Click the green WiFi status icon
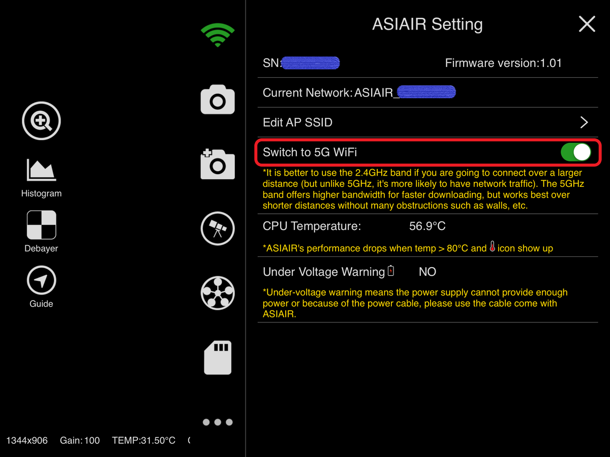 pos(218,35)
